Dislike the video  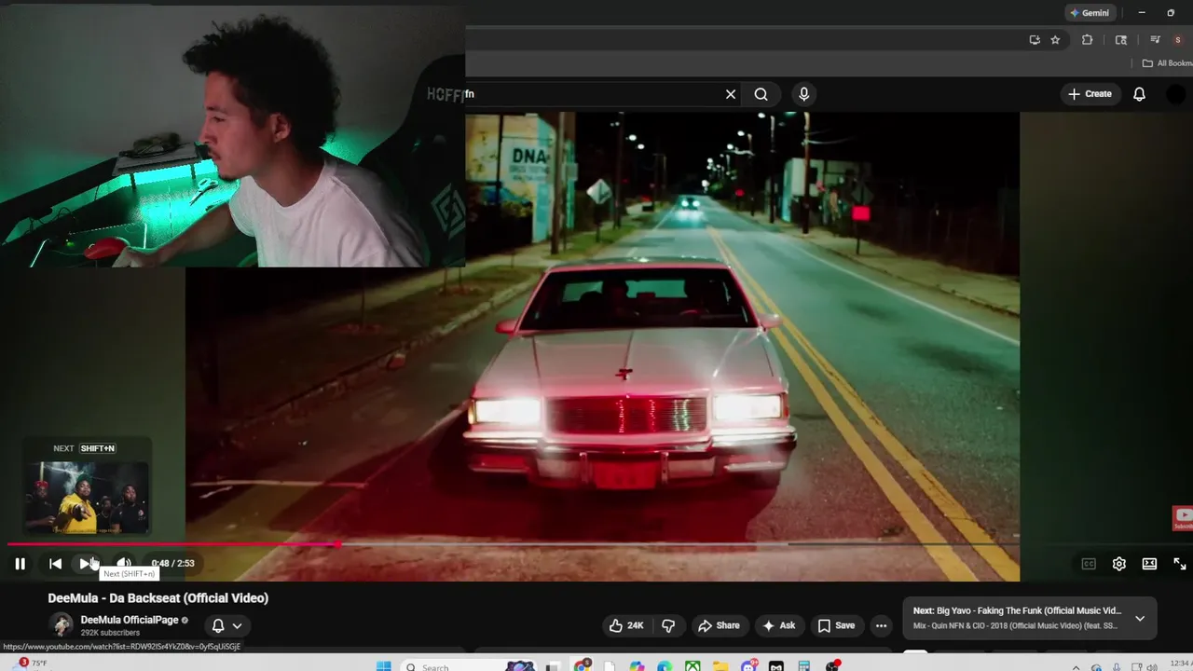668,625
